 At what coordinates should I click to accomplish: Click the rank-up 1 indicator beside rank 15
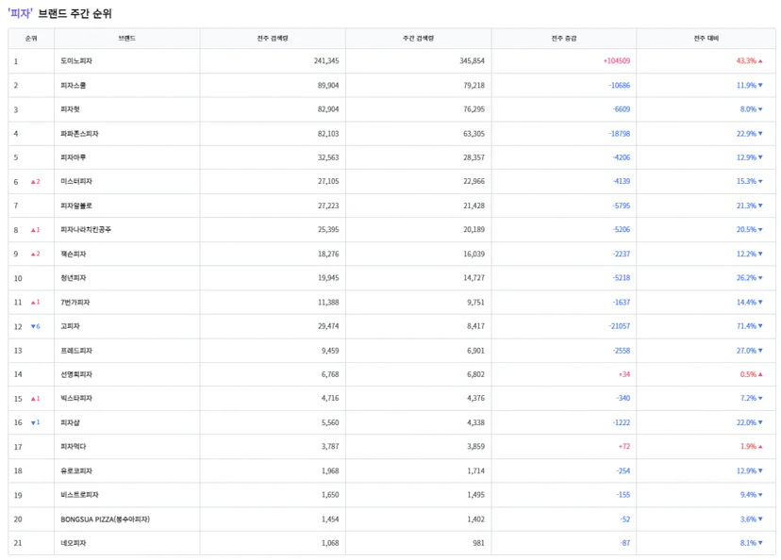point(35,399)
